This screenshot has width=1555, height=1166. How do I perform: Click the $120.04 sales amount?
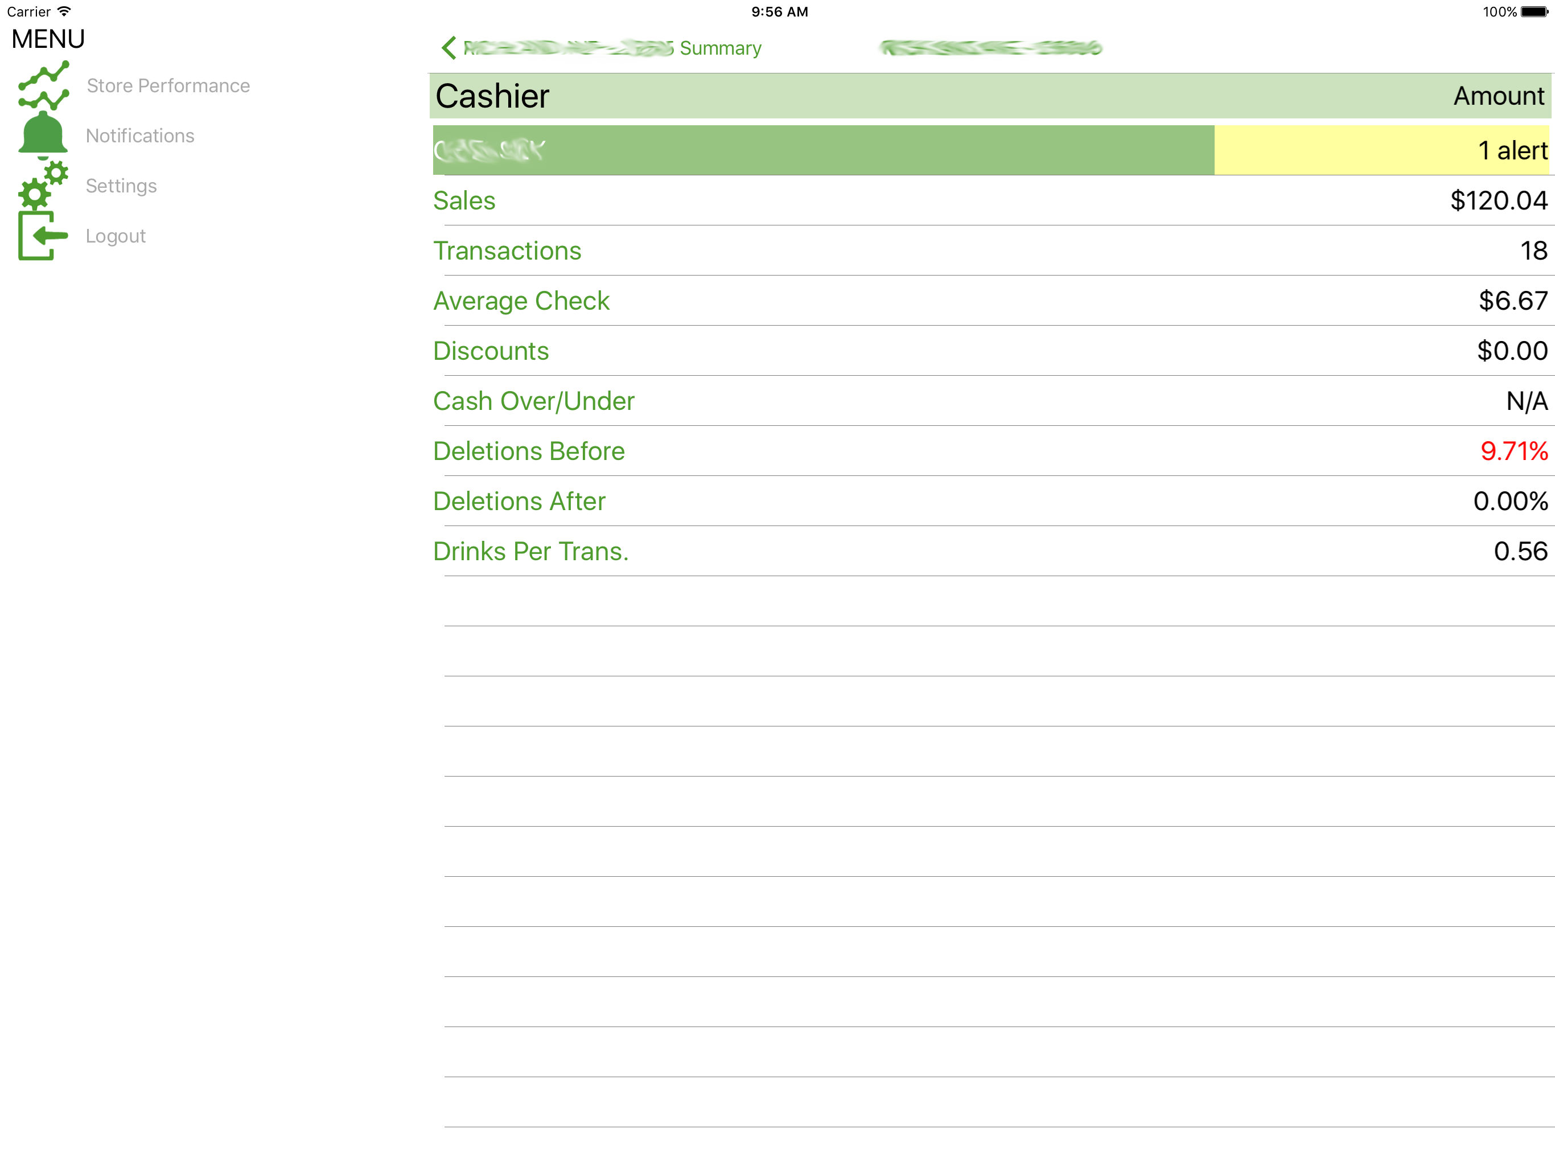(1499, 200)
